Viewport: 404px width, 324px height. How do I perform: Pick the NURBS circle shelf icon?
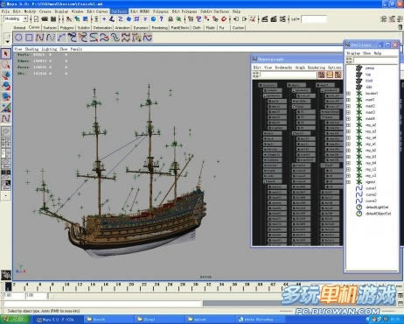tap(18, 38)
